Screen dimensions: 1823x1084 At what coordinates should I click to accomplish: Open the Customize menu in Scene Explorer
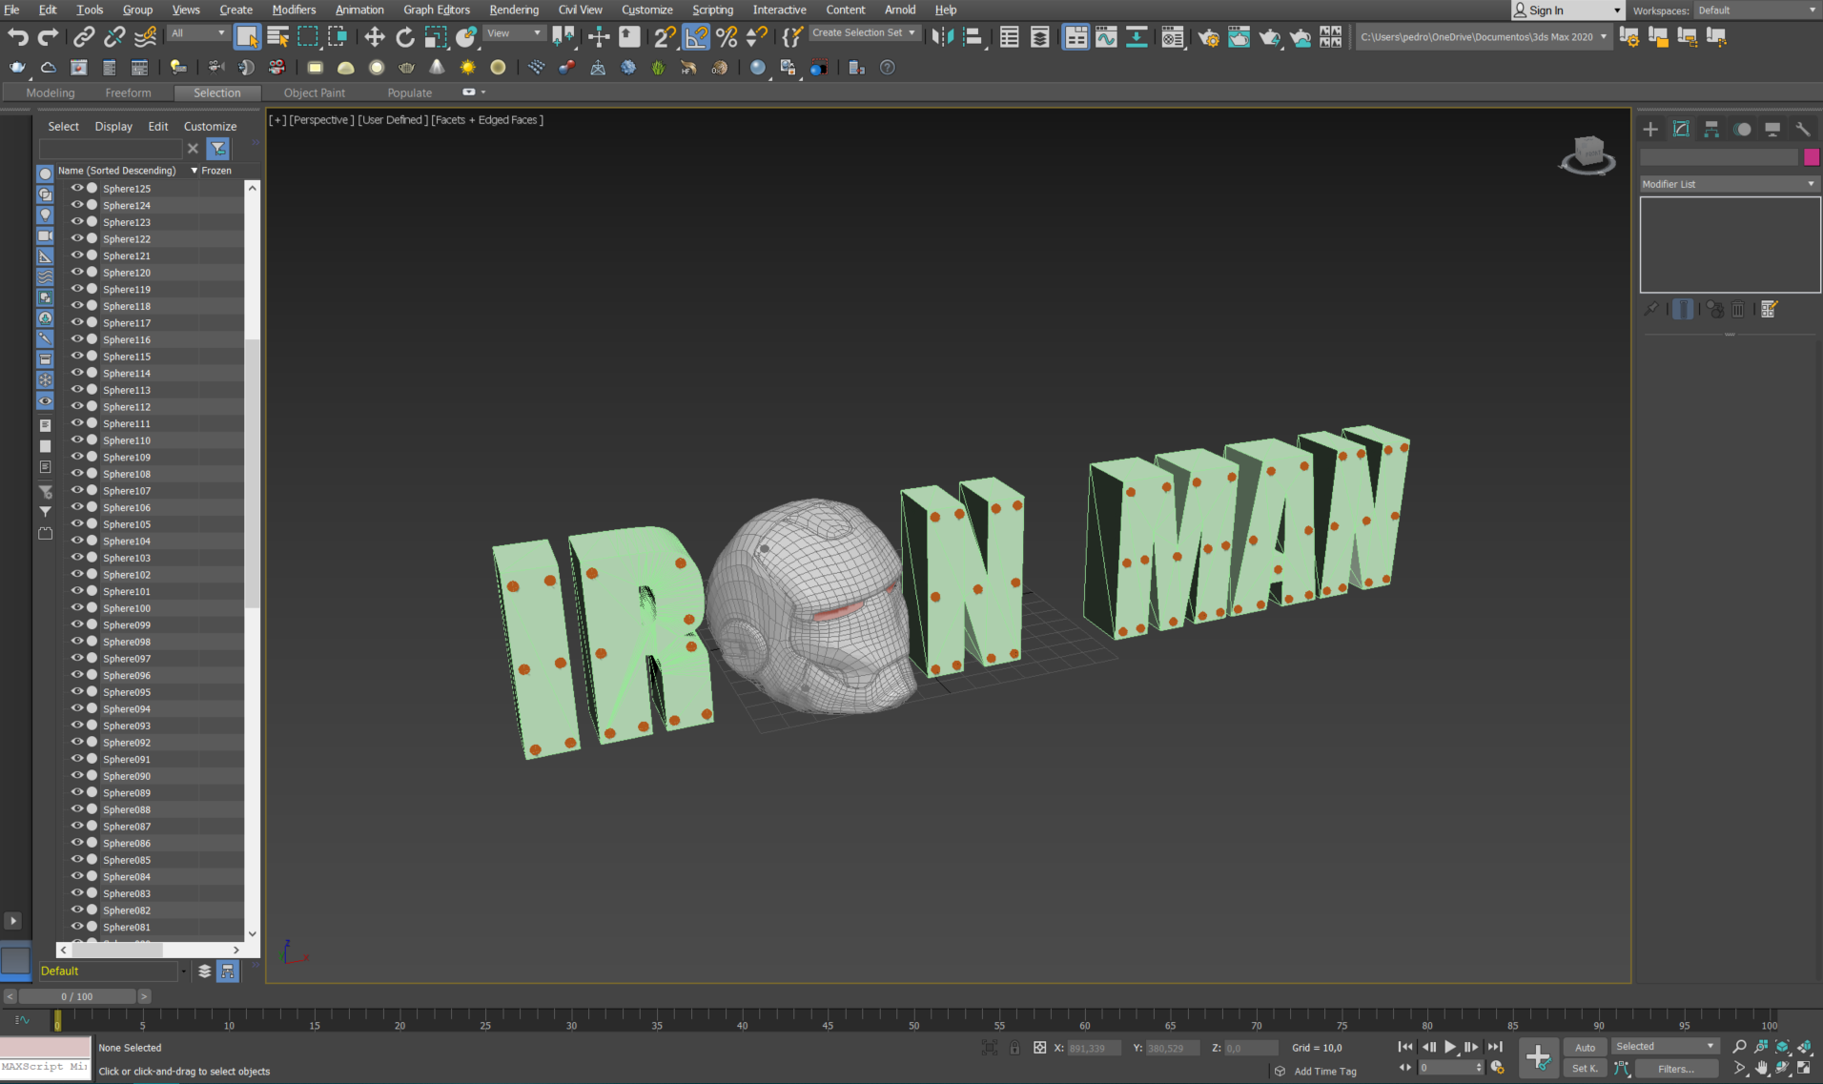210,126
